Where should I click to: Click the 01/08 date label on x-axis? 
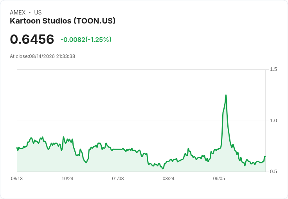click(x=118, y=179)
